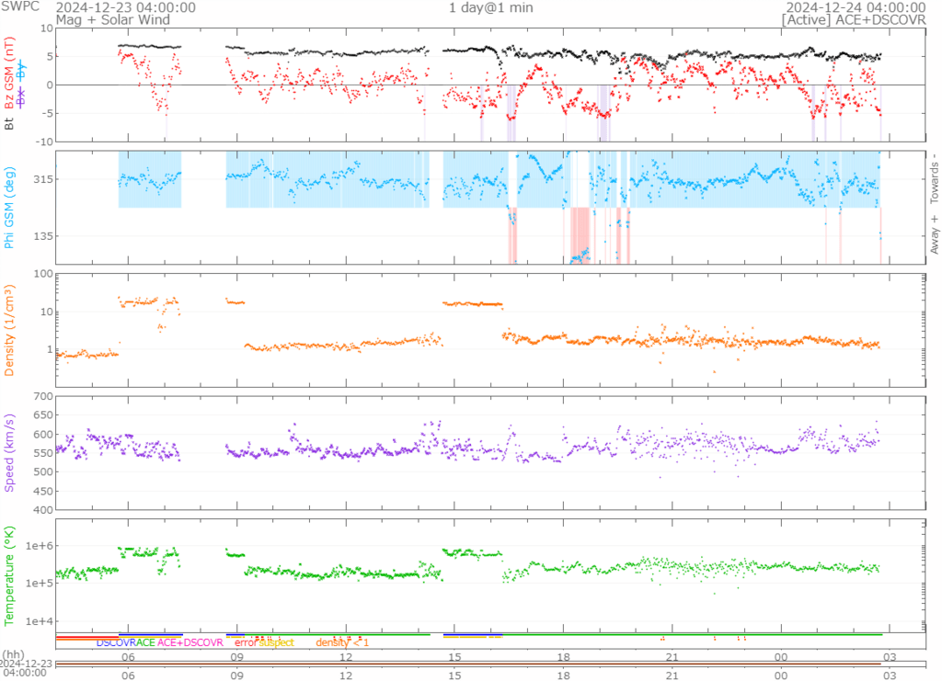Click the bottom timeline range bar

469,663
